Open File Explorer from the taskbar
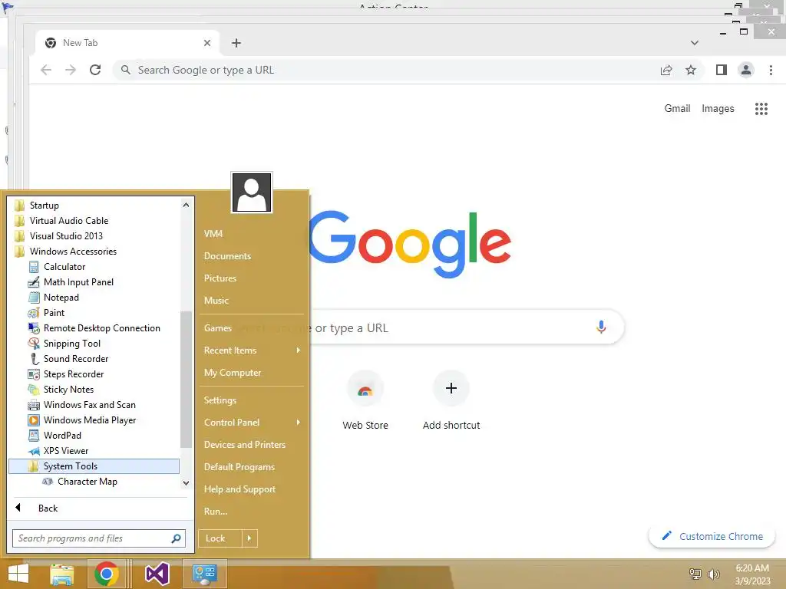Image resolution: width=786 pixels, height=589 pixels. [x=61, y=574]
